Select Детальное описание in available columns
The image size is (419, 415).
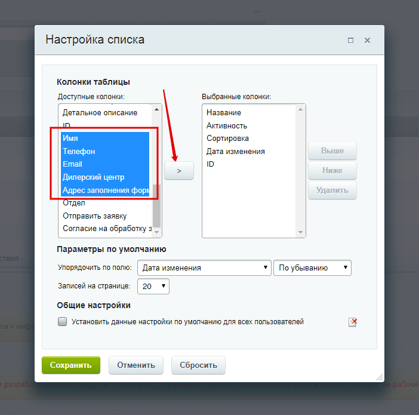coord(106,113)
